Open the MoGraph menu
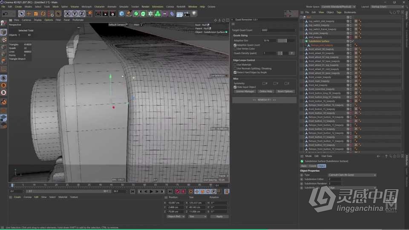The width and height of the screenshot is (409, 230). pos(86,6)
